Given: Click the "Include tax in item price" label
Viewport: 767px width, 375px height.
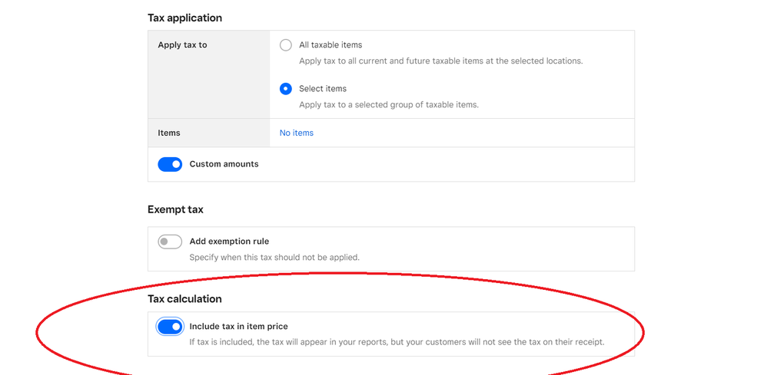Looking at the screenshot, I should pos(238,327).
